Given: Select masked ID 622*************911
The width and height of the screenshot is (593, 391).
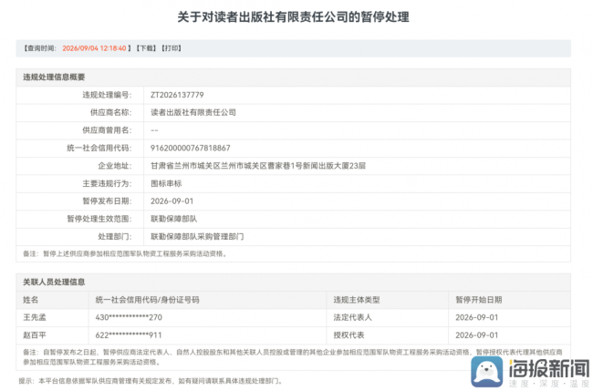Looking at the screenshot, I should [129, 335].
